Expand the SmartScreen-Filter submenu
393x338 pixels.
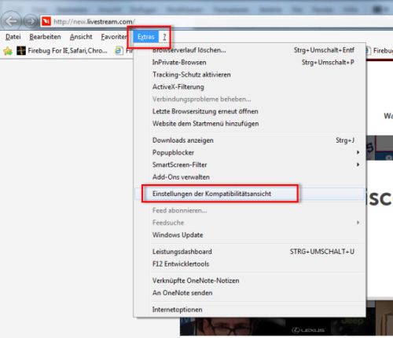pyautogui.click(x=358, y=165)
